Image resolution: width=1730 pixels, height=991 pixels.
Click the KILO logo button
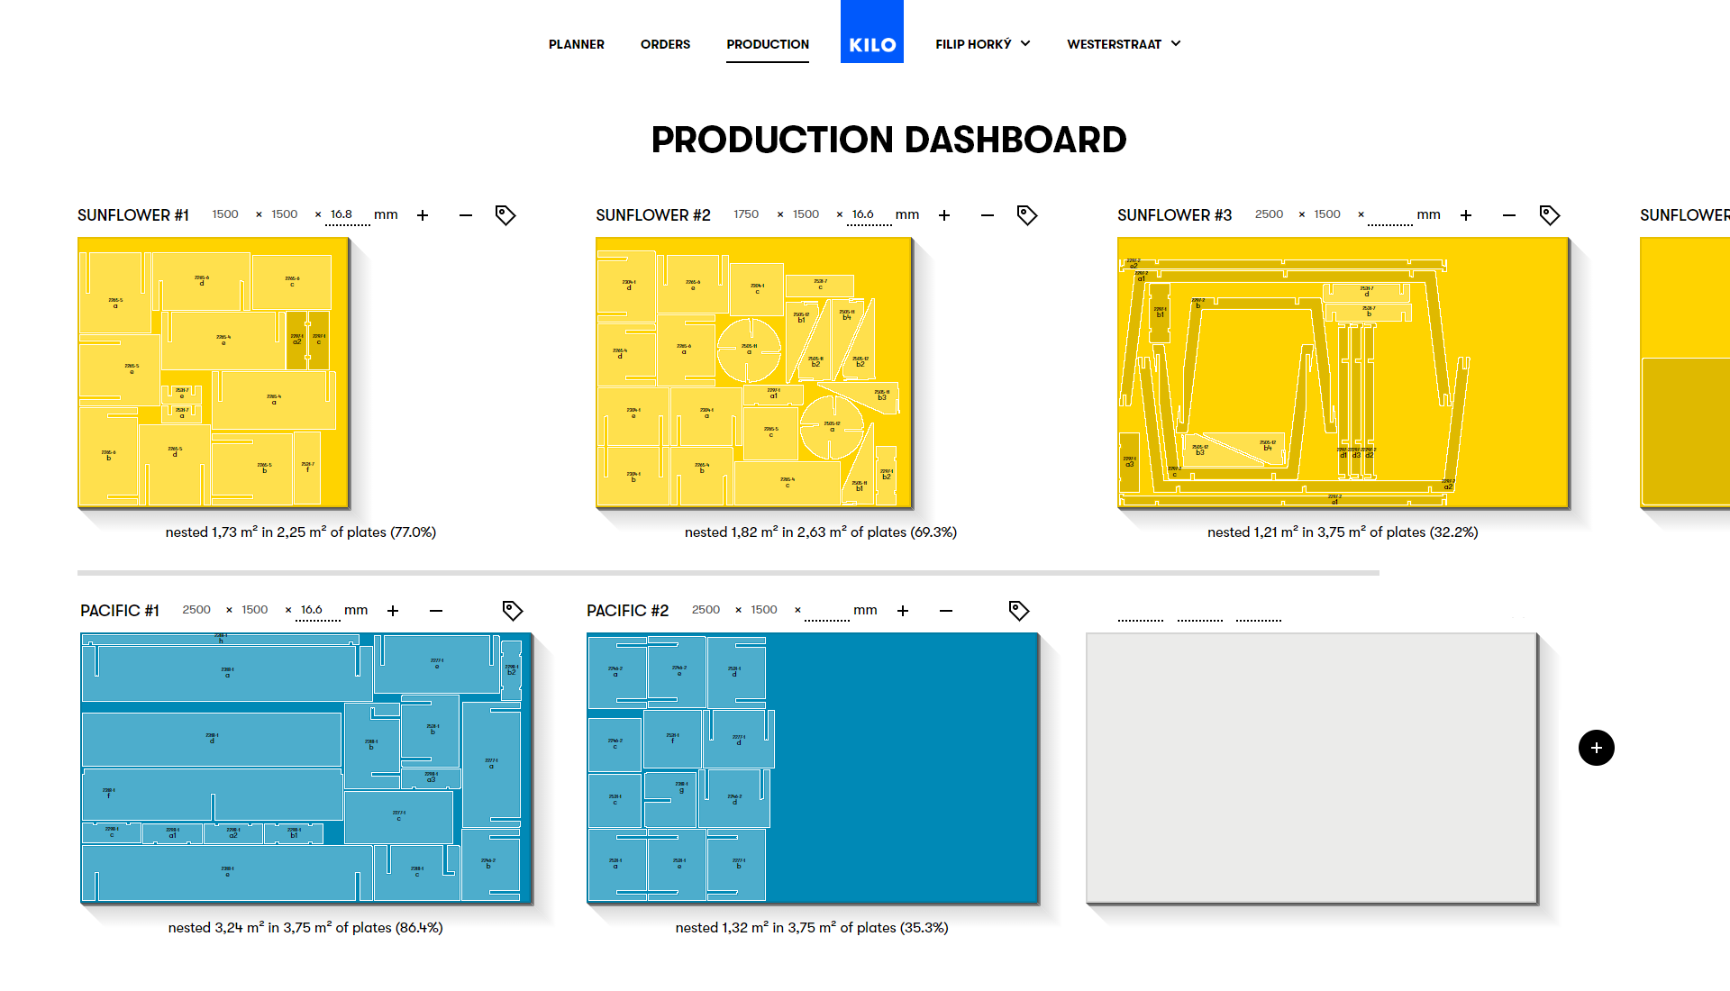(x=872, y=32)
